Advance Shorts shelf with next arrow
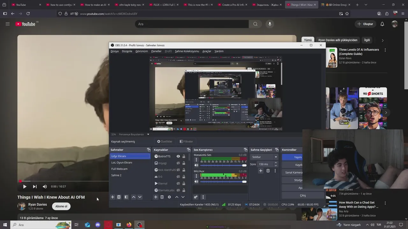 click(x=386, y=113)
